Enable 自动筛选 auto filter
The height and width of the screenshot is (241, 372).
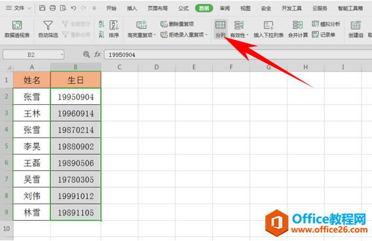[48, 29]
